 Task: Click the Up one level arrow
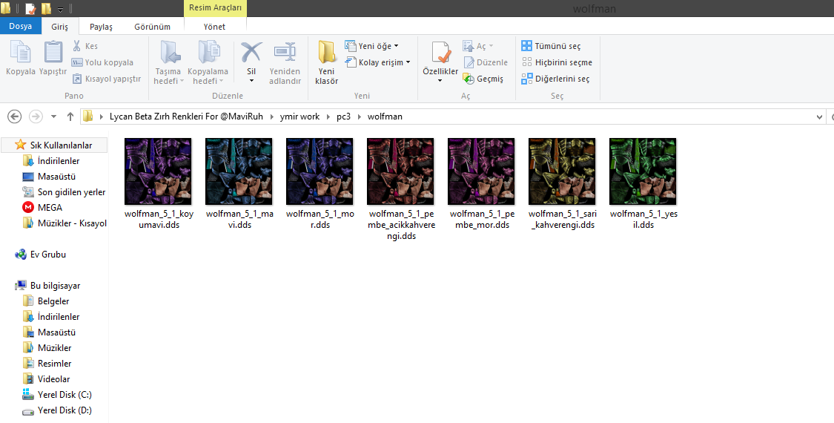[x=70, y=116]
